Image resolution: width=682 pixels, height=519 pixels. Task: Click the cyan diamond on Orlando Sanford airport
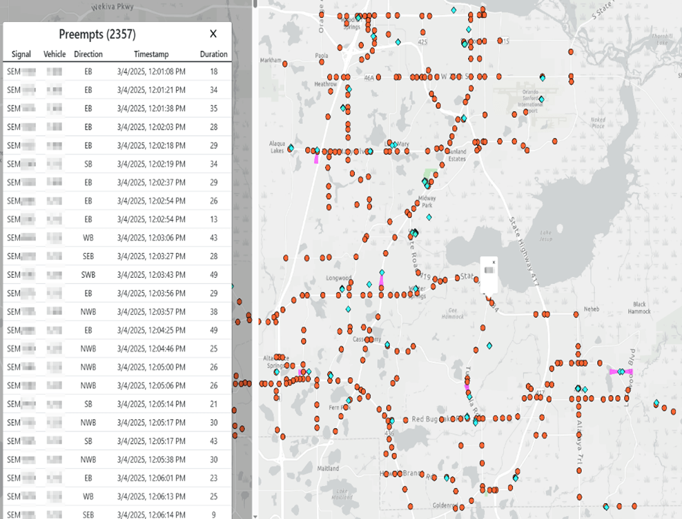541,99
